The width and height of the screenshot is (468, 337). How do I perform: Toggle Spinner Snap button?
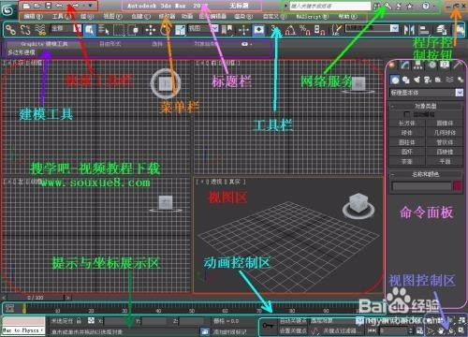320,30
